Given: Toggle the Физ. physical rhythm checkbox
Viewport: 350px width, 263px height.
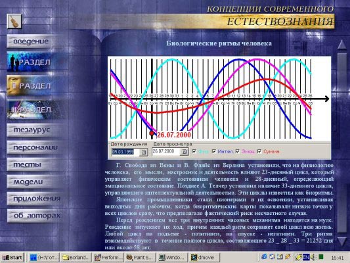Looking at the screenshot, I should point(194,151).
